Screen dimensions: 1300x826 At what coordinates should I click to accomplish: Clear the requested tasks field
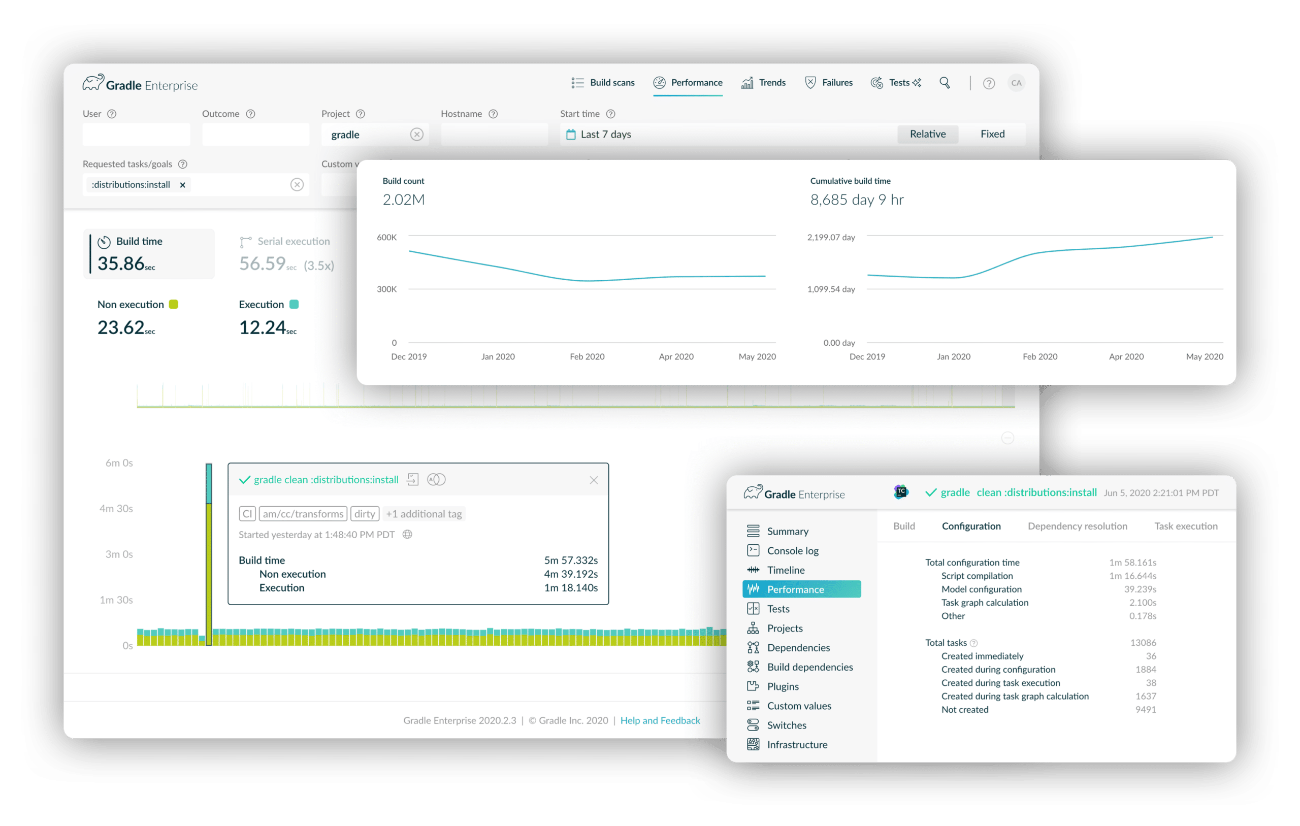click(x=297, y=185)
